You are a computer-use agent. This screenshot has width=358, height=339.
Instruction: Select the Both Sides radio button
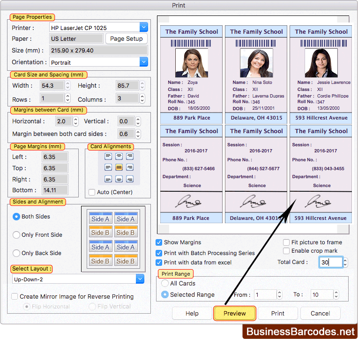click(16, 217)
